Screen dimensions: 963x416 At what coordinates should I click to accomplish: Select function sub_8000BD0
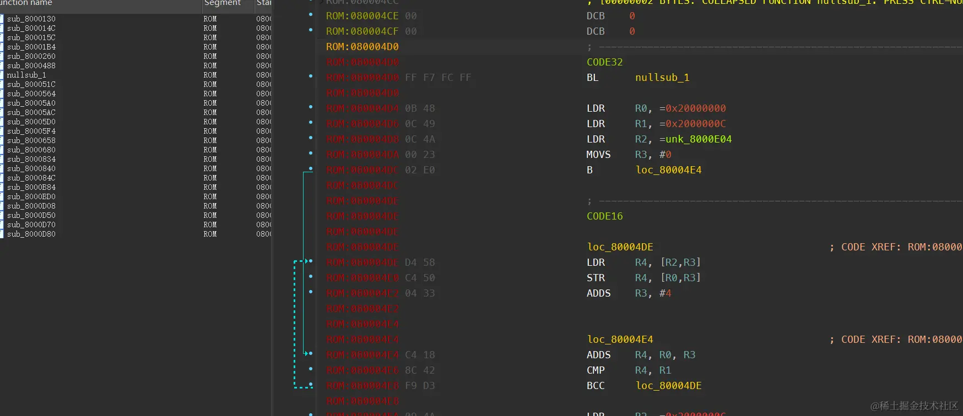(31, 196)
